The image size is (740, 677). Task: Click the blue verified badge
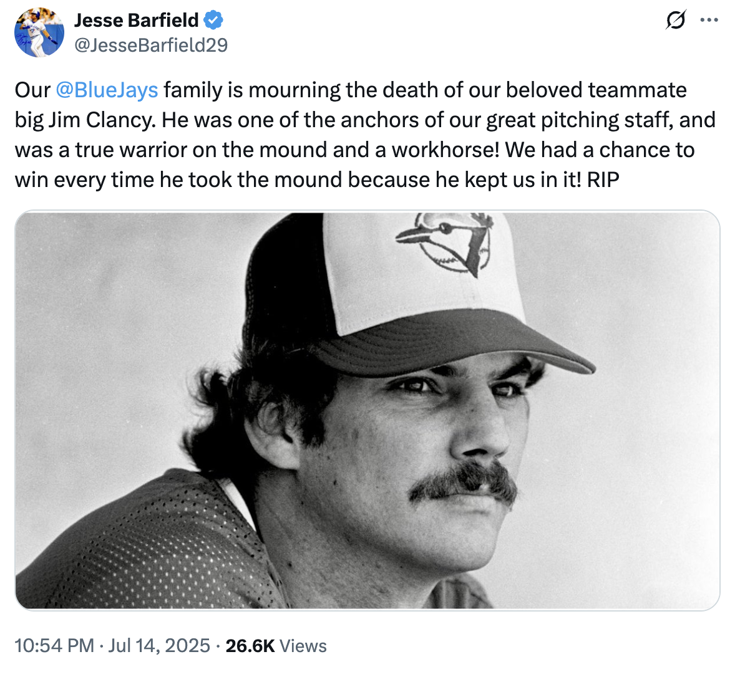[213, 21]
